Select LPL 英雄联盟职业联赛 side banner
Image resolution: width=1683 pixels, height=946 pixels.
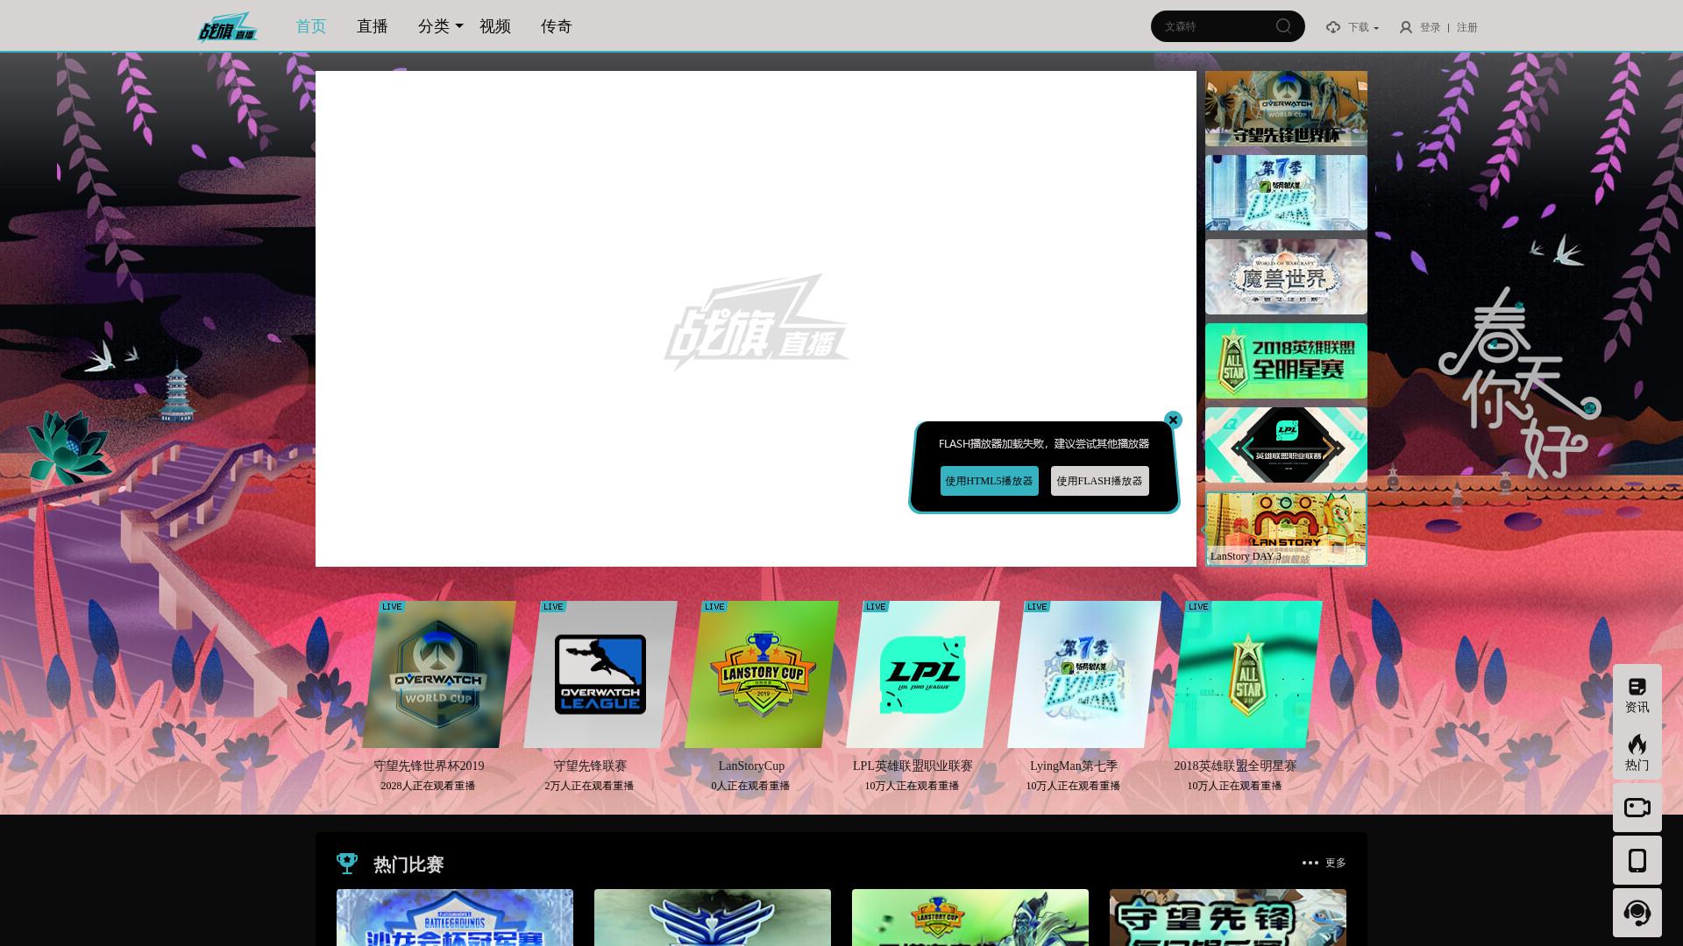tap(1286, 445)
